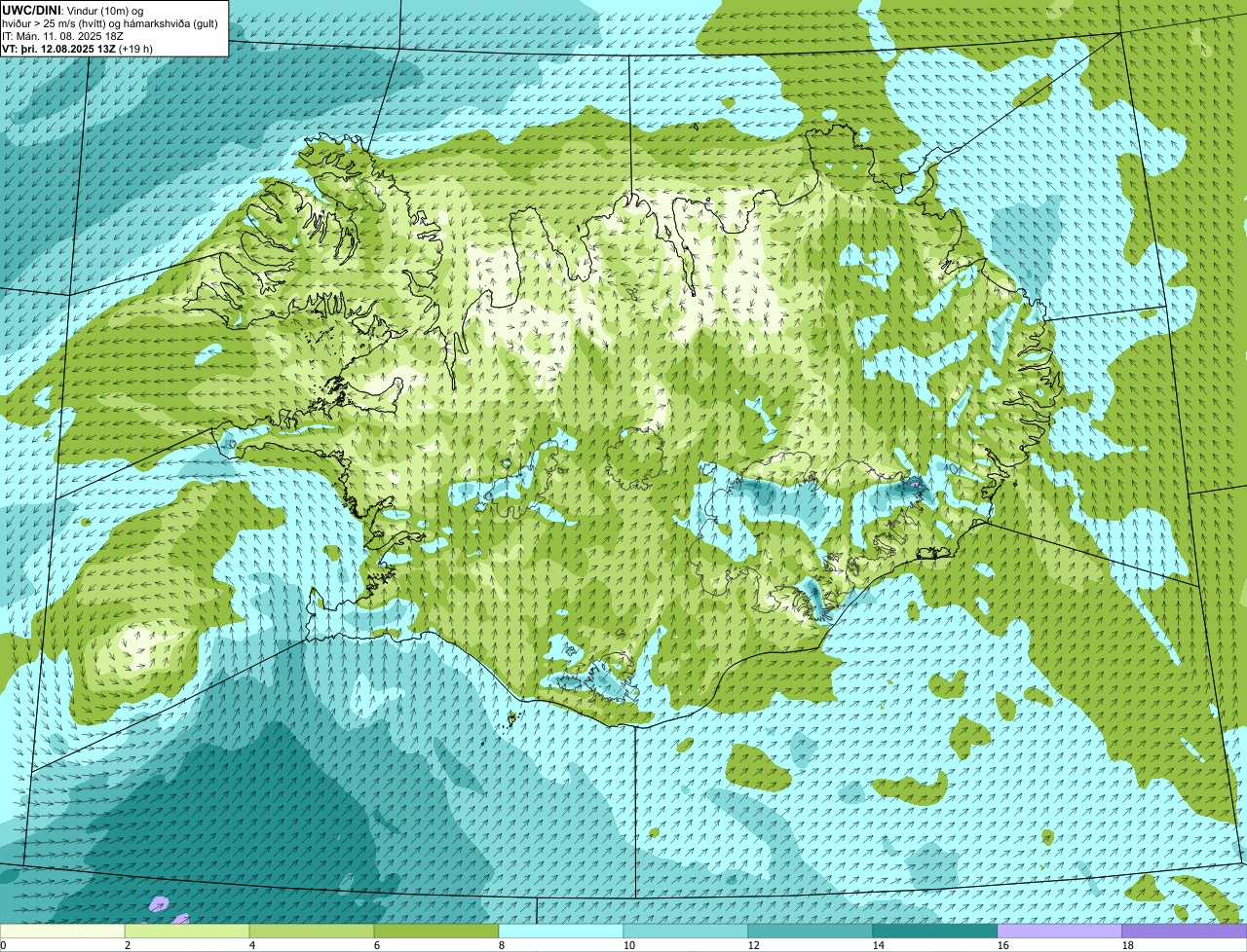
Task: Click the legend scale label '2'
Action: (x=128, y=945)
